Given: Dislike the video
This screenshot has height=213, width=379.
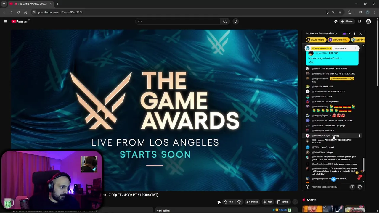Looking at the screenshot, I should (239, 202).
